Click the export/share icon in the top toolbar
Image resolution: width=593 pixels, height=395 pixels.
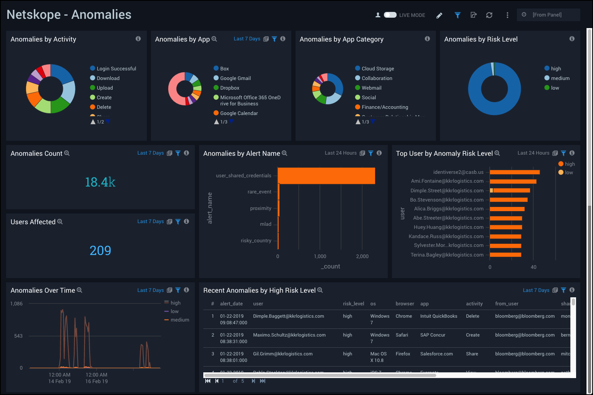[473, 15]
